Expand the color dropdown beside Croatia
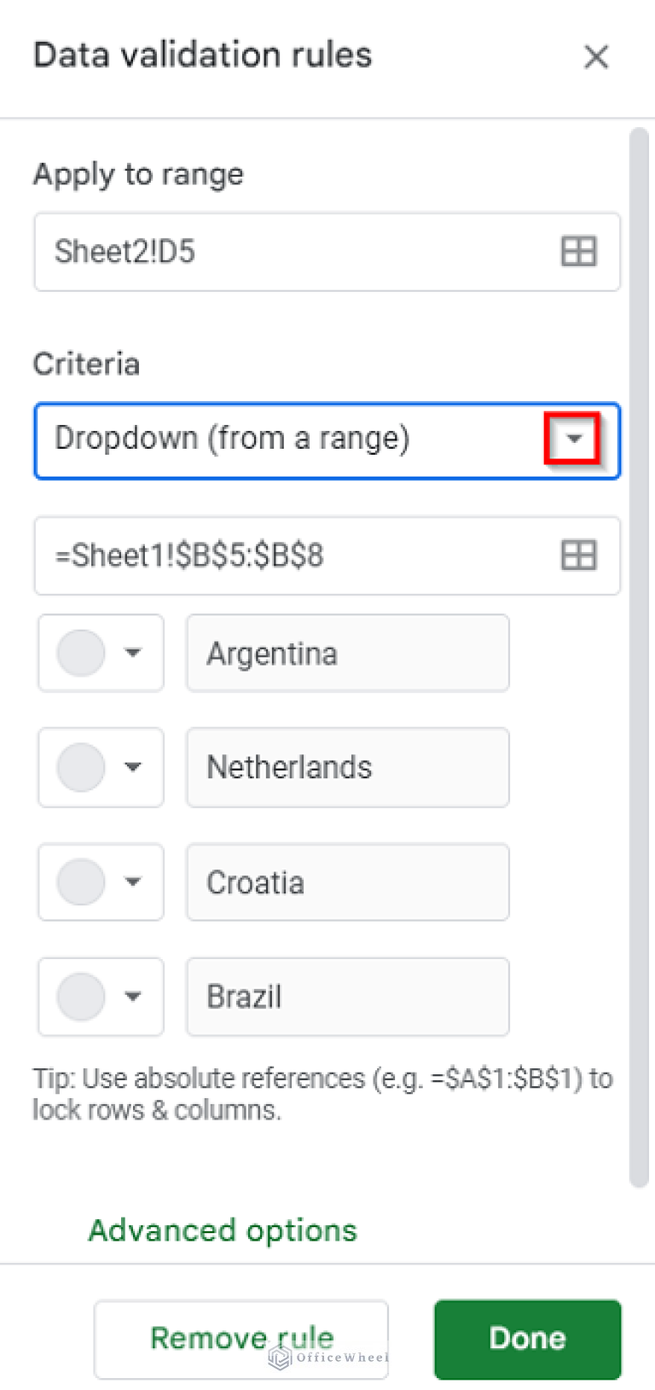The image size is (655, 1390). pyautogui.click(x=133, y=882)
